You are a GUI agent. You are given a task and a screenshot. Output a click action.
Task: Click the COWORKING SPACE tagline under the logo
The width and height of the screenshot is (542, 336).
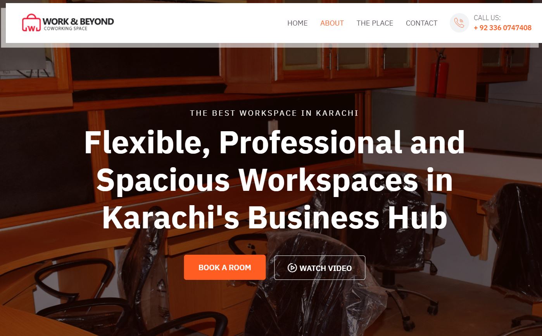pos(65,29)
